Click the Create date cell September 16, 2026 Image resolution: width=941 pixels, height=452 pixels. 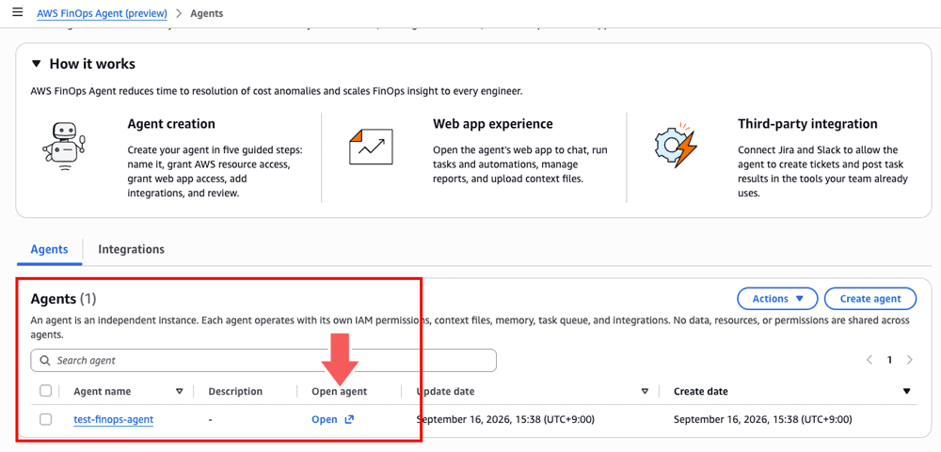763,420
